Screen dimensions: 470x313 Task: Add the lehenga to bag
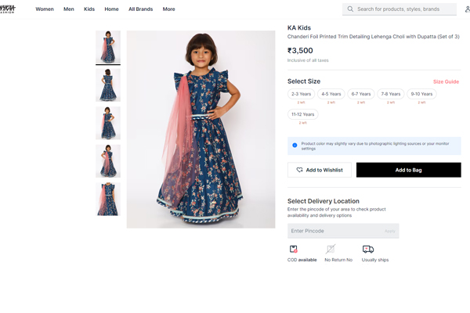pyautogui.click(x=408, y=170)
